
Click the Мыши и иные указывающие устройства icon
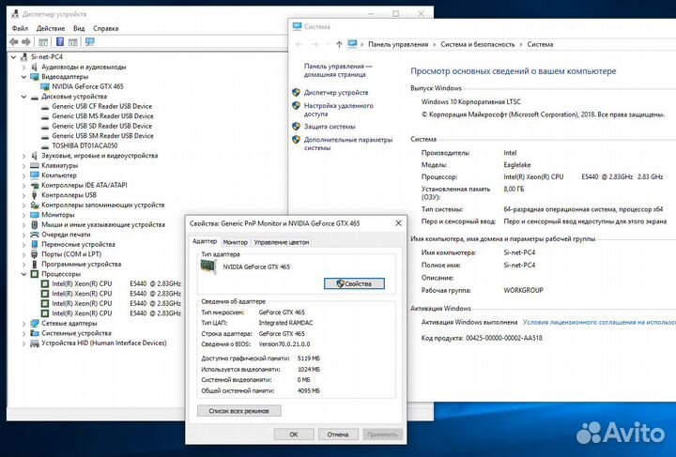[x=35, y=225]
